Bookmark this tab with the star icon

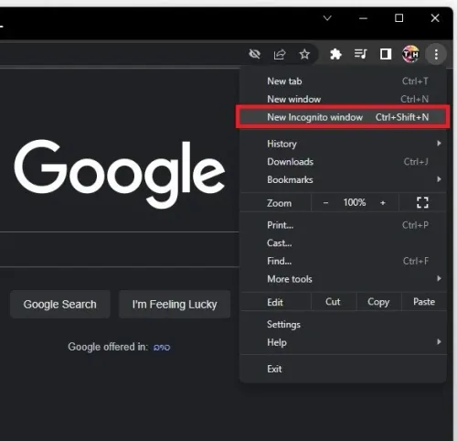point(304,55)
